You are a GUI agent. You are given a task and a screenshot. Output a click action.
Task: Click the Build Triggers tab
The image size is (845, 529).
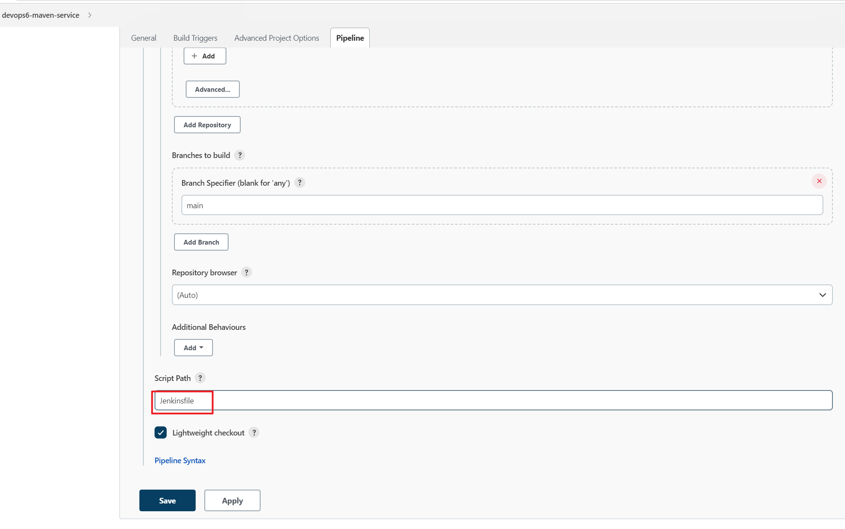point(196,38)
